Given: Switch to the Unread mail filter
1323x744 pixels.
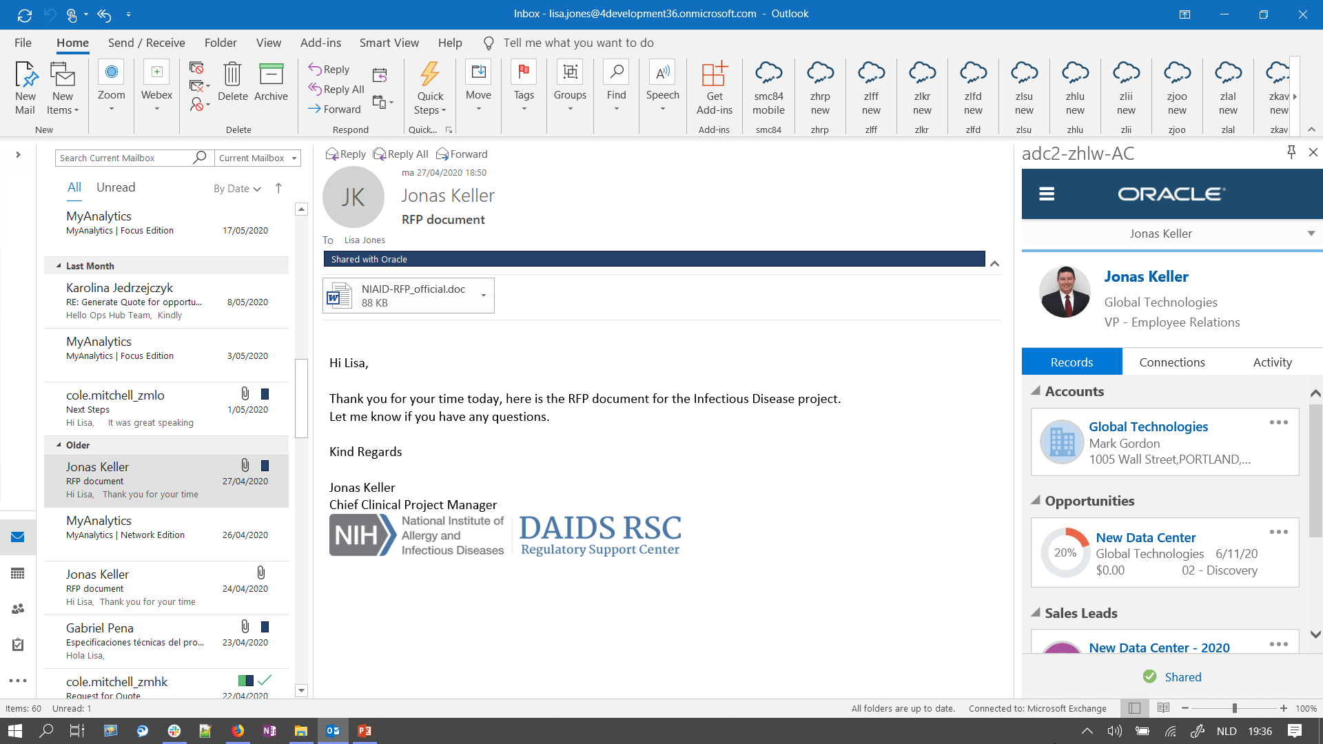Looking at the screenshot, I should coord(116,187).
